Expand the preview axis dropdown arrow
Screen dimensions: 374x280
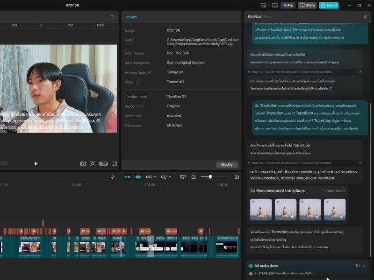[x=170, y=177]
